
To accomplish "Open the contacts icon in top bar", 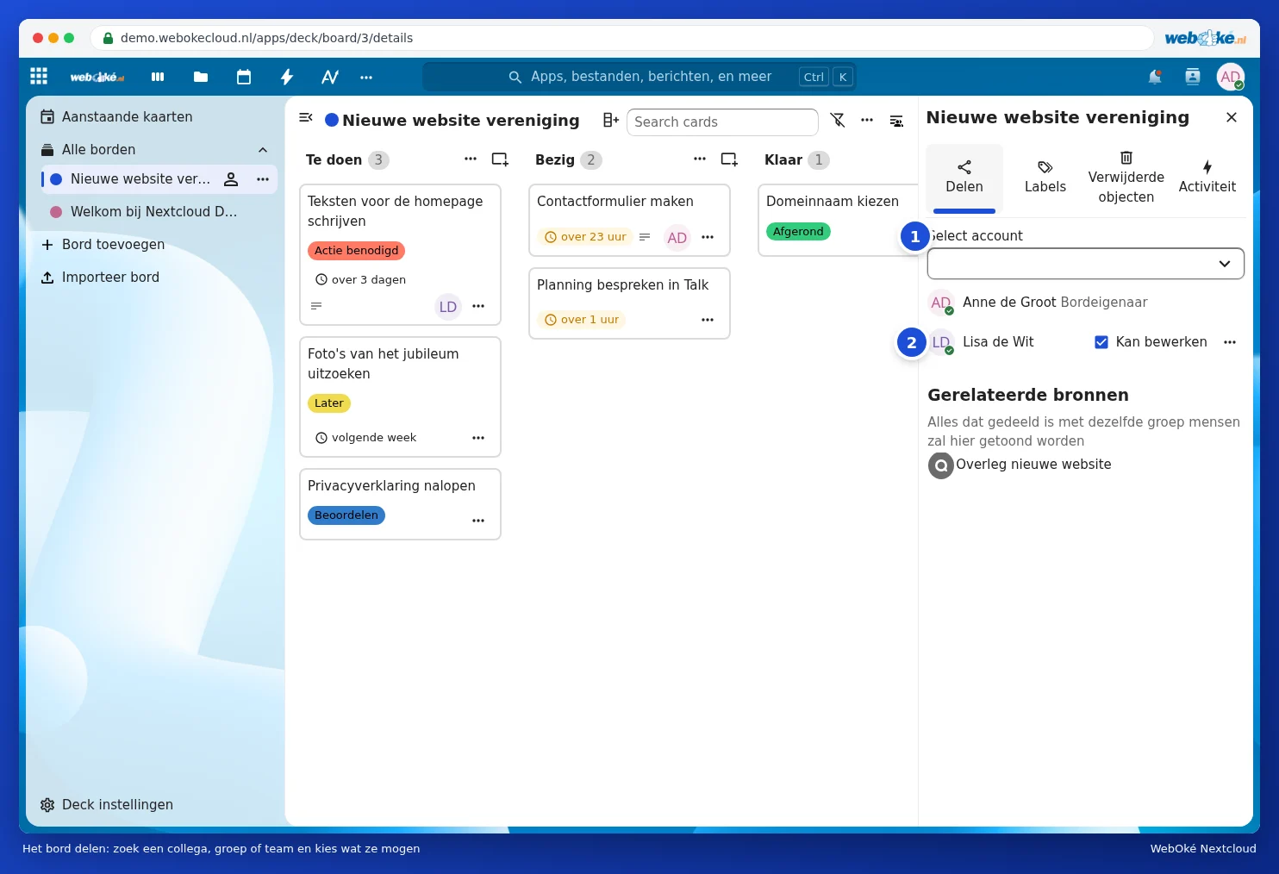I will (x=1193, y=77).
